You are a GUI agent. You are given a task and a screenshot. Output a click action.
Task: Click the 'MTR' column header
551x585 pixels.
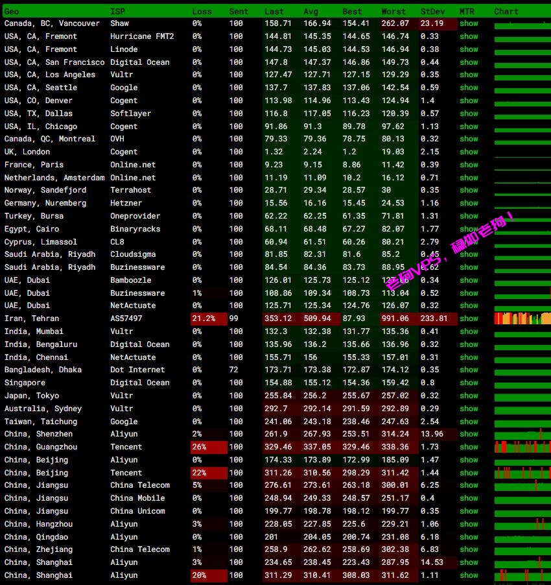(x=467, y=12)
